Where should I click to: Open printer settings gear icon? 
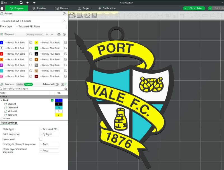coord(64,13)
